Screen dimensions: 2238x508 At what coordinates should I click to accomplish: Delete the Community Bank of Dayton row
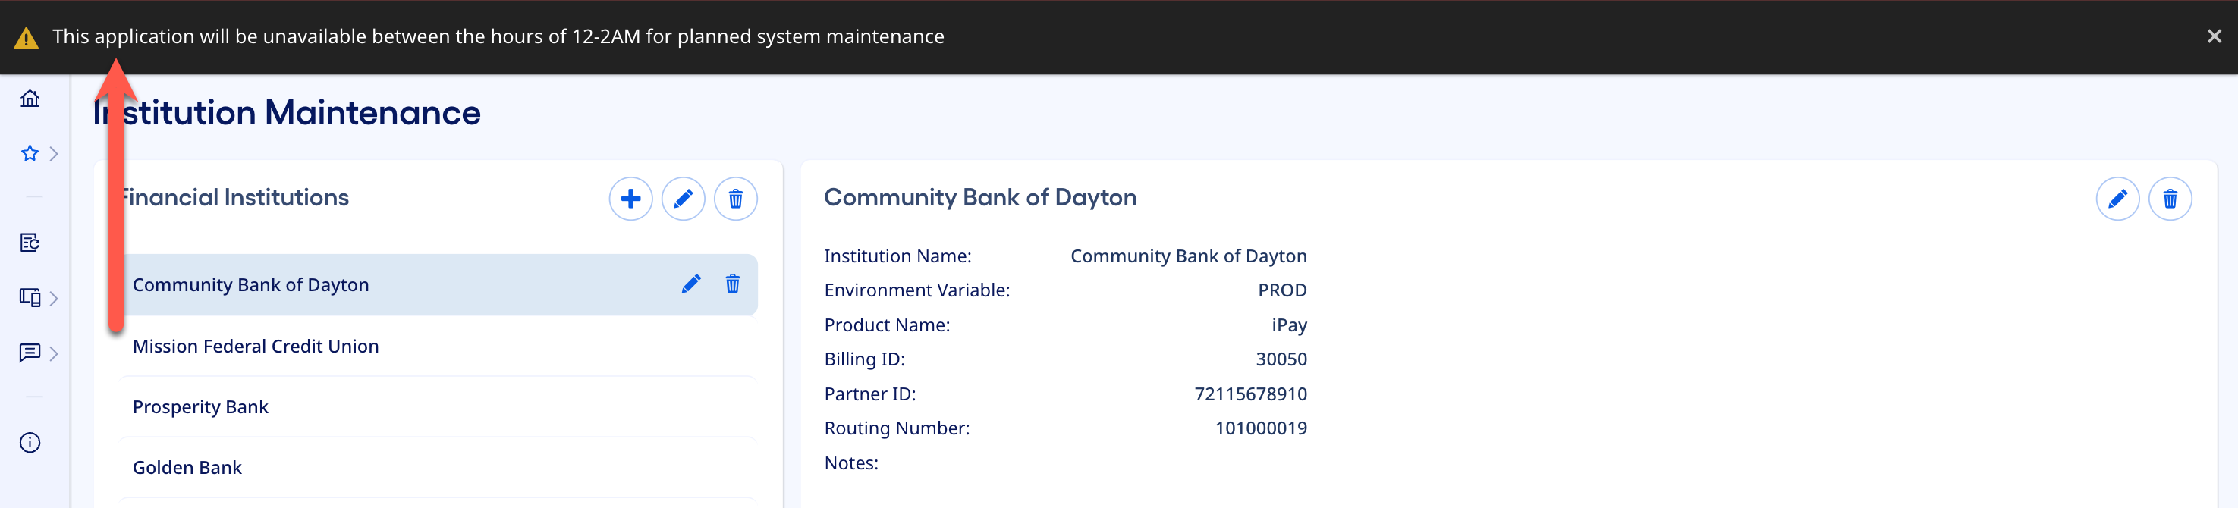pos(732,284)
